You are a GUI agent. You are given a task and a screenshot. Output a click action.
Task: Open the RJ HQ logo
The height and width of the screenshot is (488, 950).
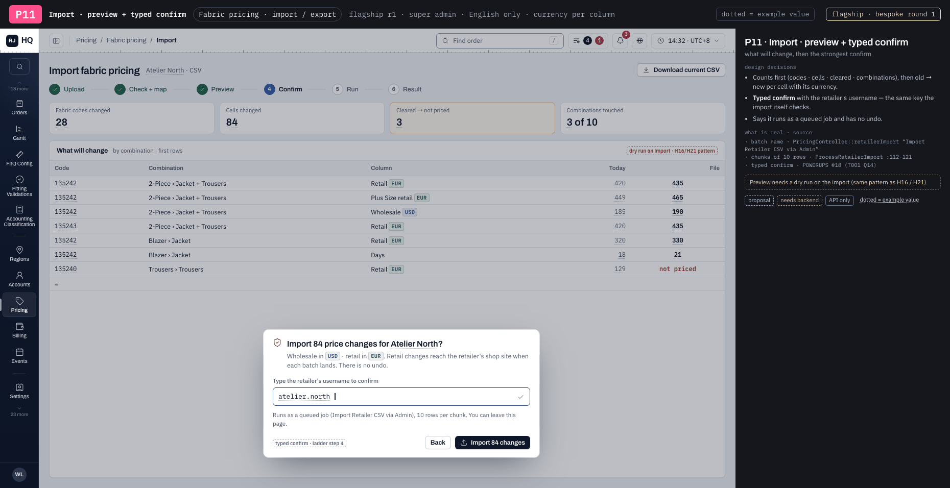tap(19, 40)
